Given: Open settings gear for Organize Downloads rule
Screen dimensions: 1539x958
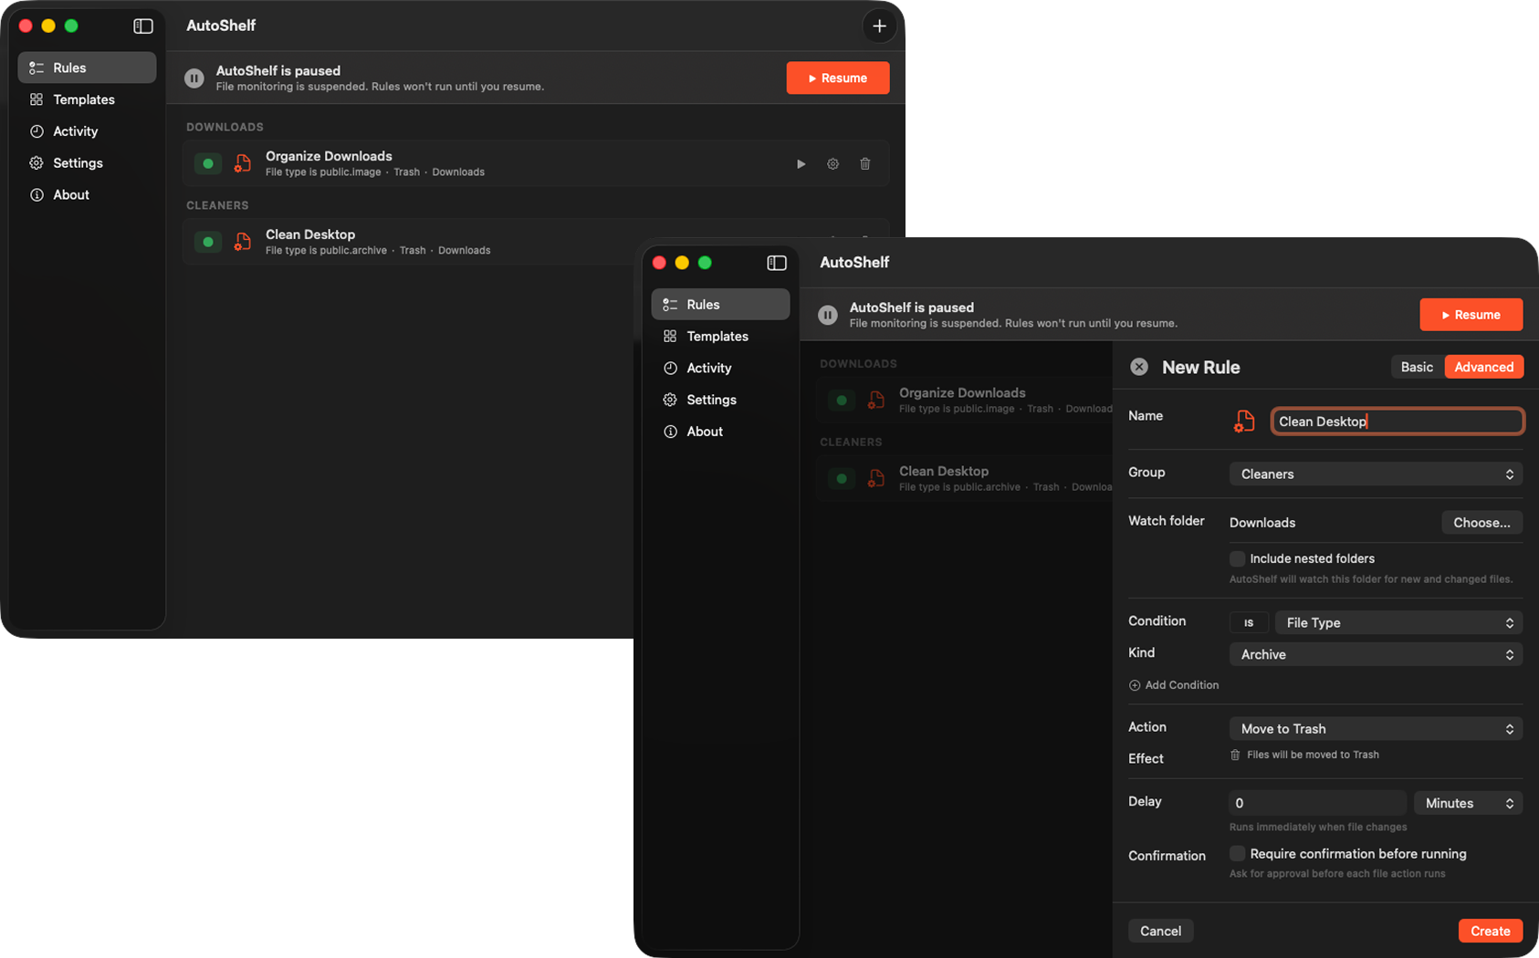Looking at the screenshot, I should click(x=832, y=164).
